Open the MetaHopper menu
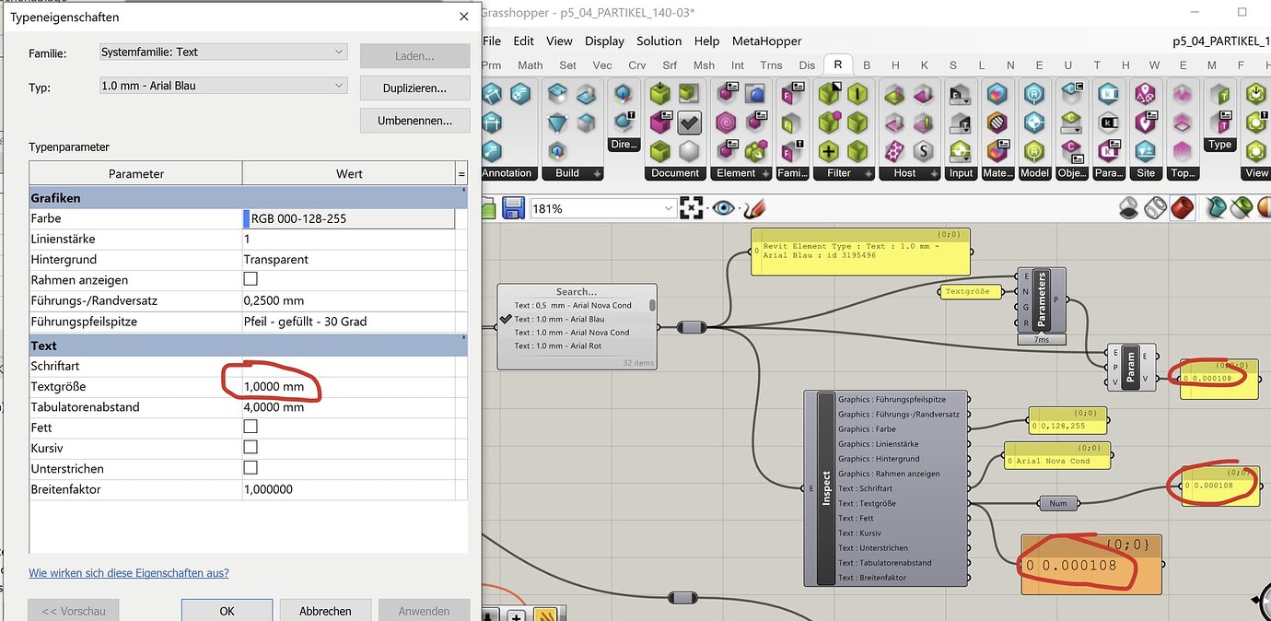The width and height of the screenshot is (1271, 621). (766, 41)
